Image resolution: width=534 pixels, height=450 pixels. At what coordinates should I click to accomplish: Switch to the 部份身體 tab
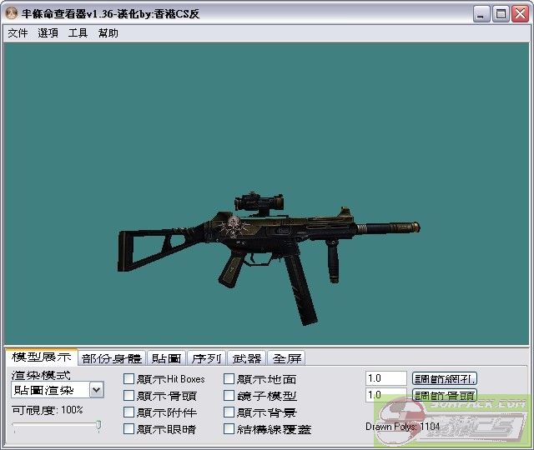point(113,358)
